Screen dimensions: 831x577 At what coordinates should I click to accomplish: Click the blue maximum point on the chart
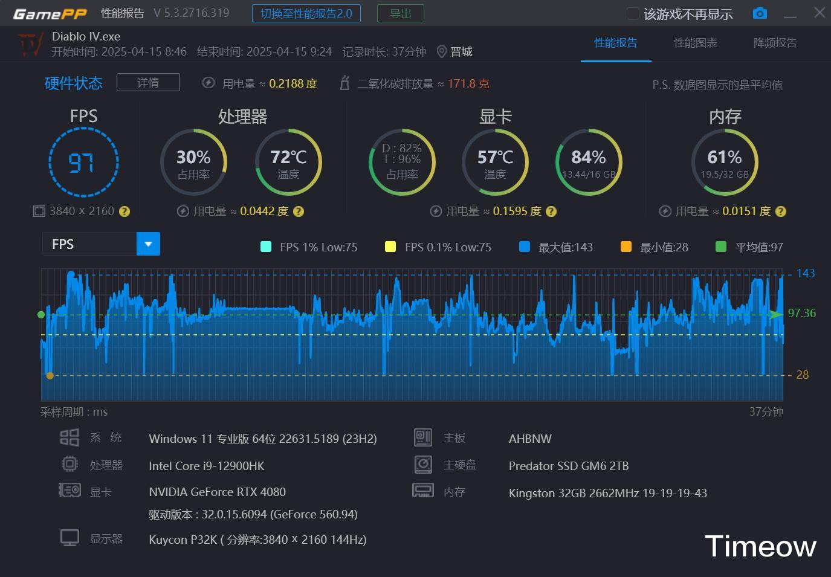71,274
